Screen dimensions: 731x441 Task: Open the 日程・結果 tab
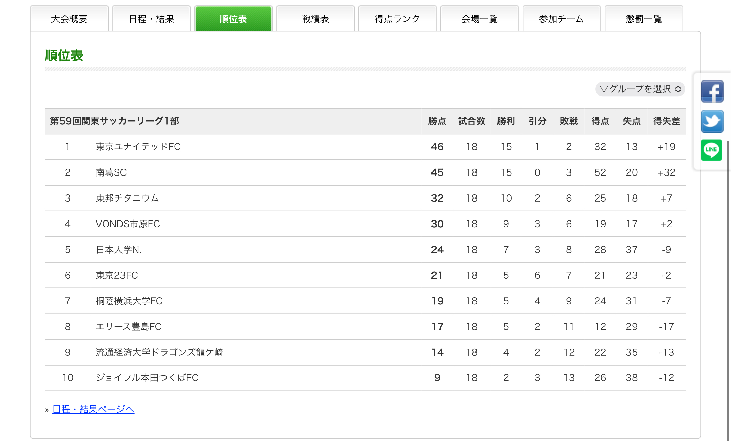151,19
